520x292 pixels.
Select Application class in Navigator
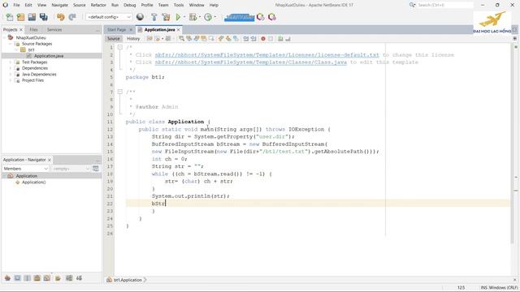pos(27,176)
